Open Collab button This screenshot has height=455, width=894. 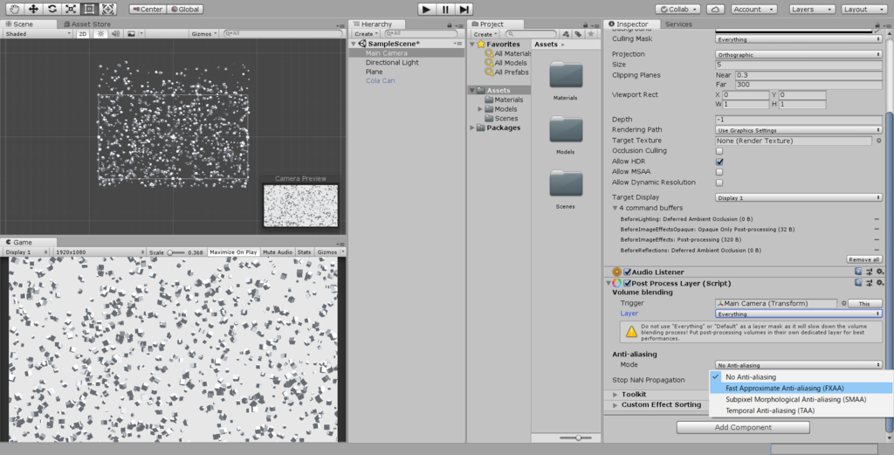click(x=677, y=9)
